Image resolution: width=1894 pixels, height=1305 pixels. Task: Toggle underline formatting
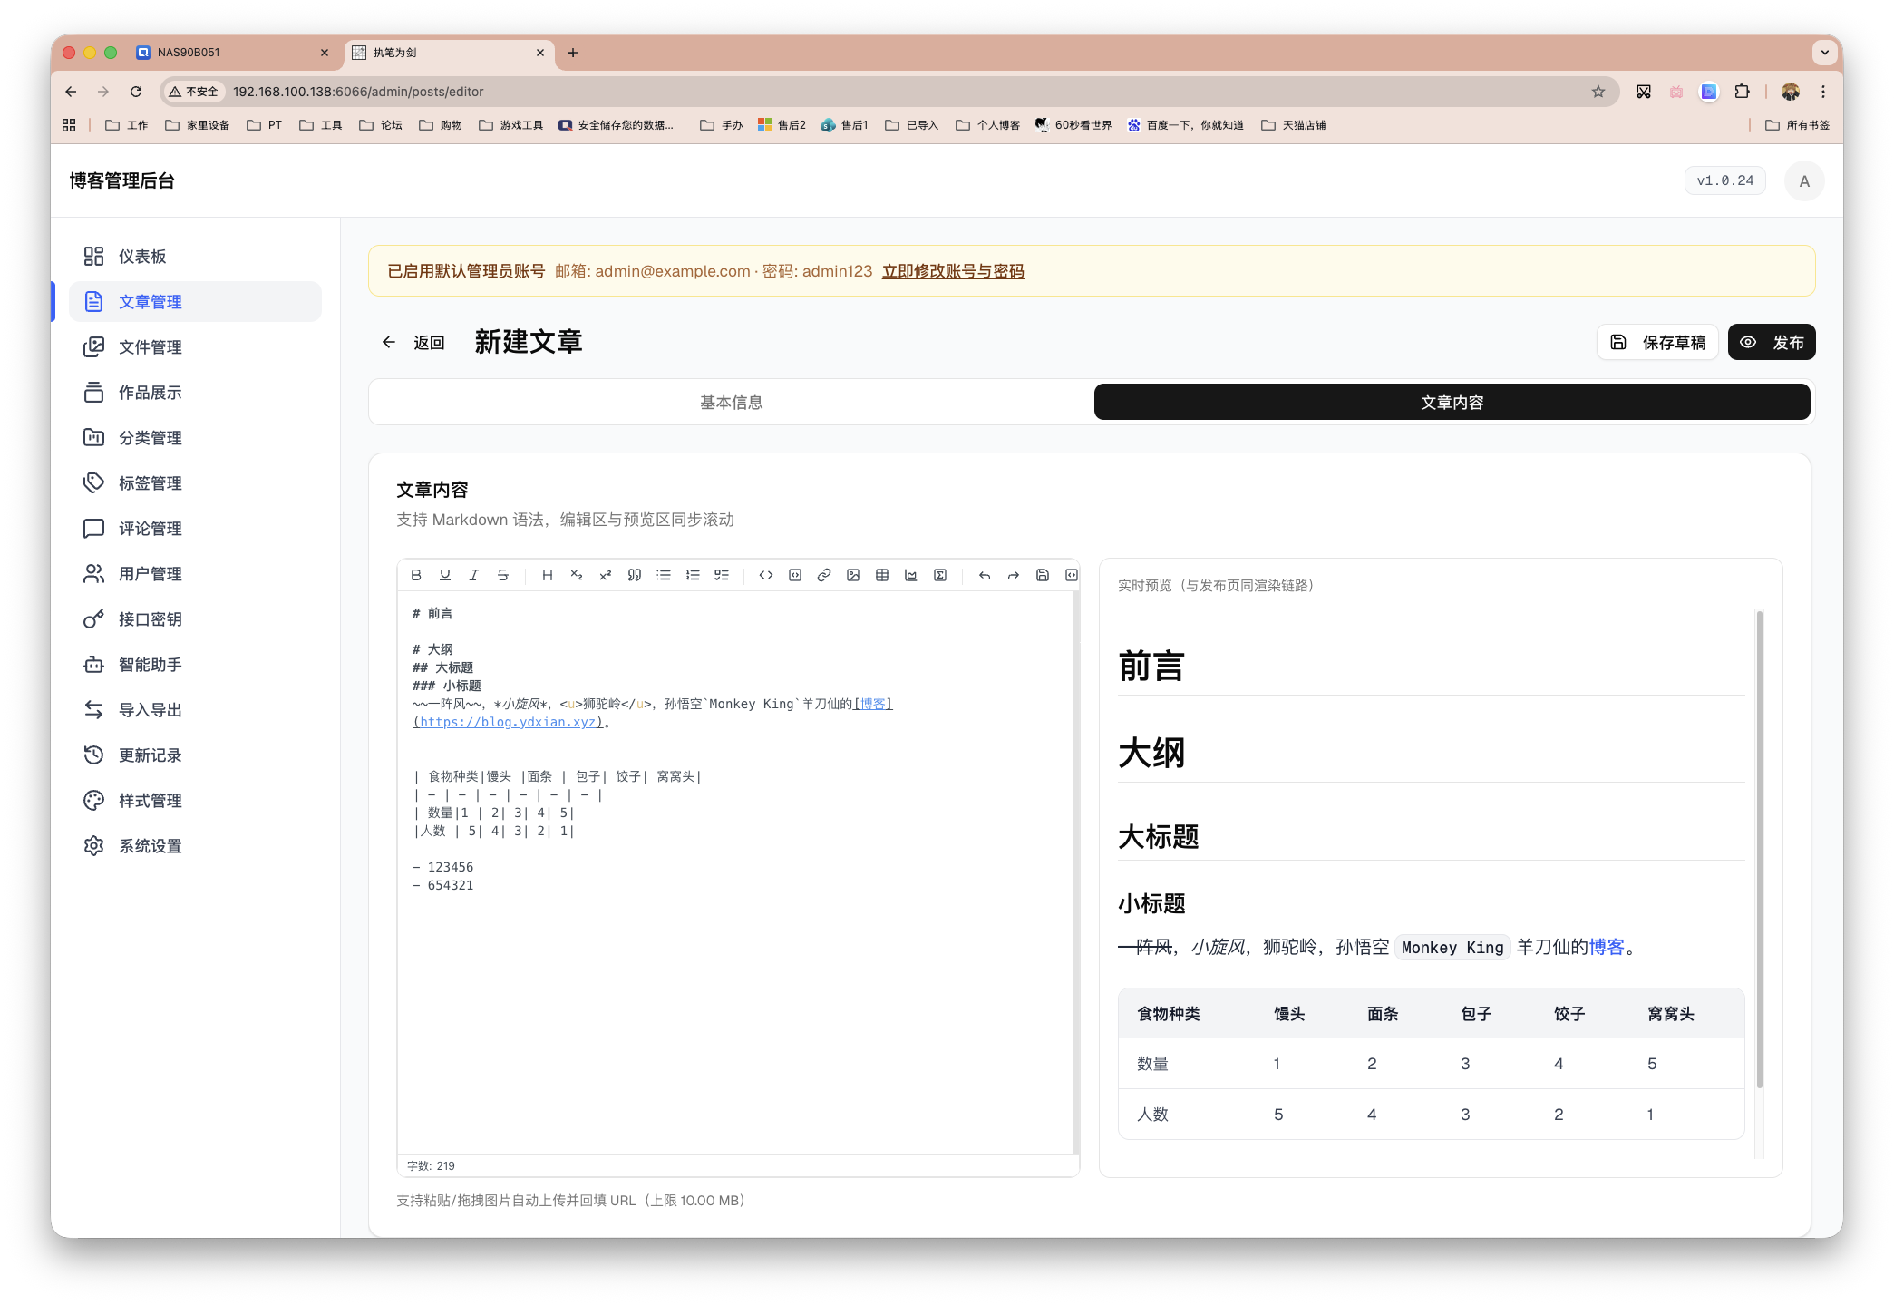coord(445,575)
